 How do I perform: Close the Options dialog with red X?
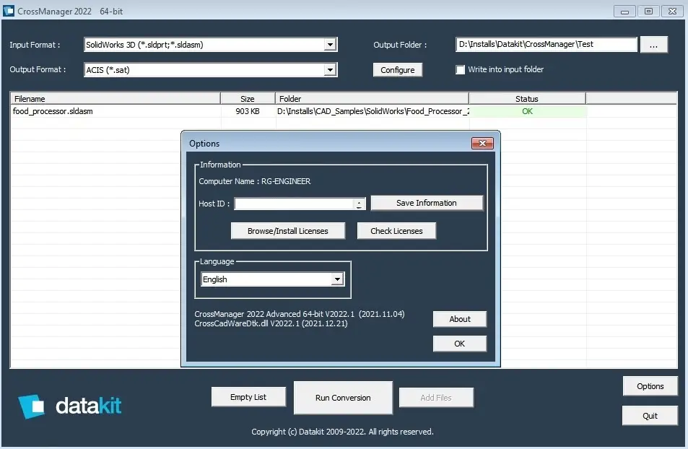482,143
